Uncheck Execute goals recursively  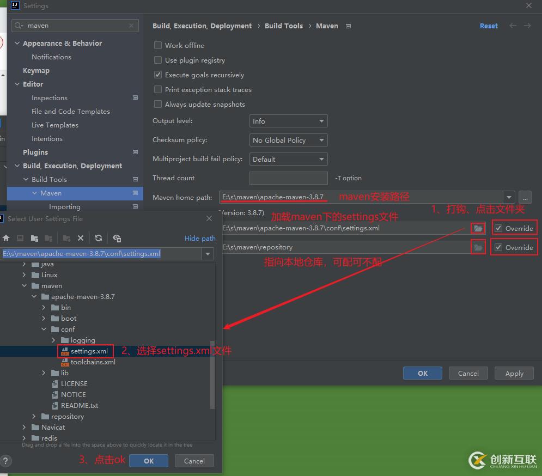[x=158, y=75]
